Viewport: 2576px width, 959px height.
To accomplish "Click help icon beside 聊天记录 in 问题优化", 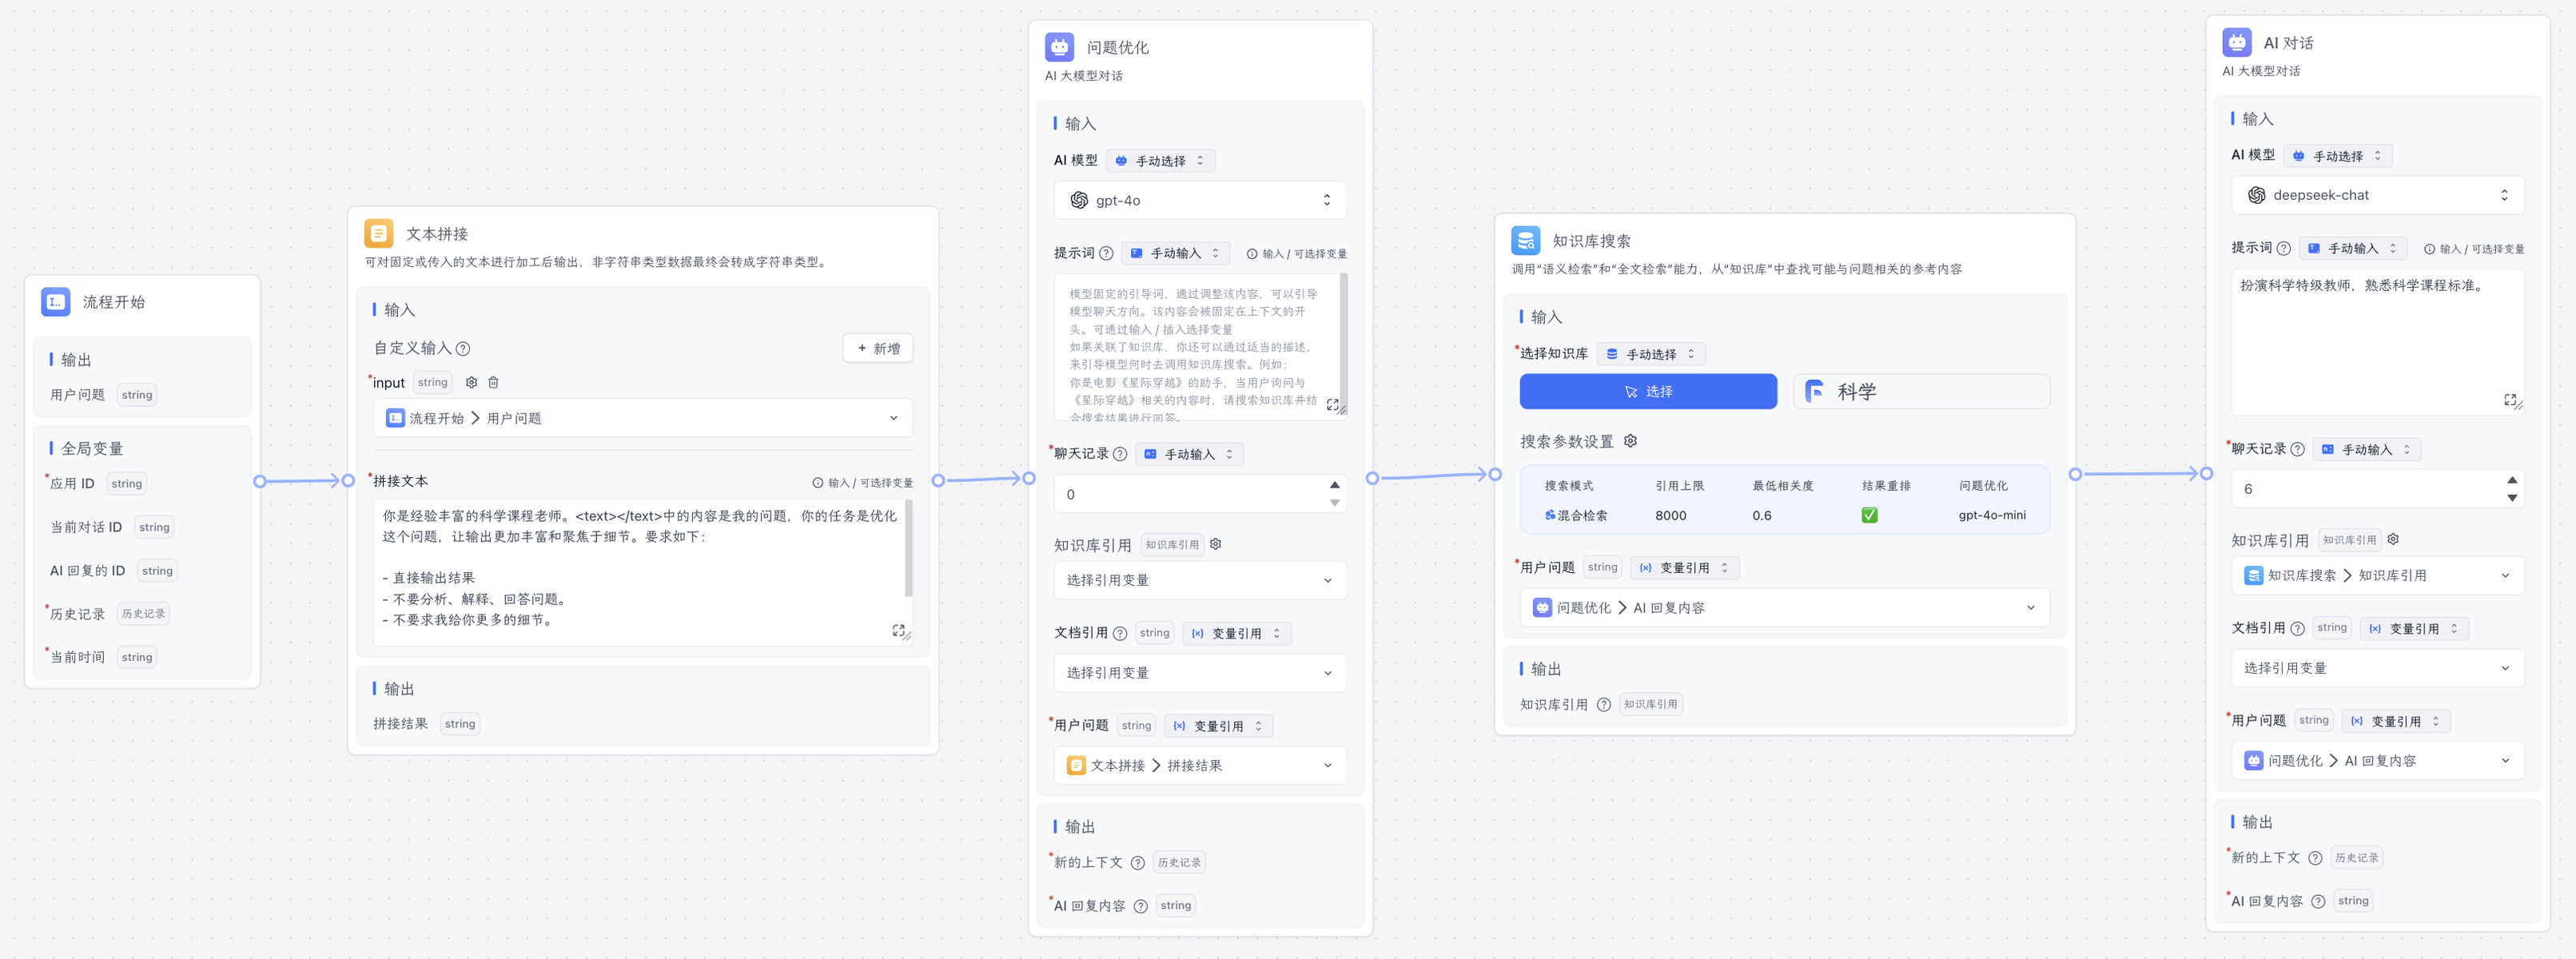I will coord(1120,454).
